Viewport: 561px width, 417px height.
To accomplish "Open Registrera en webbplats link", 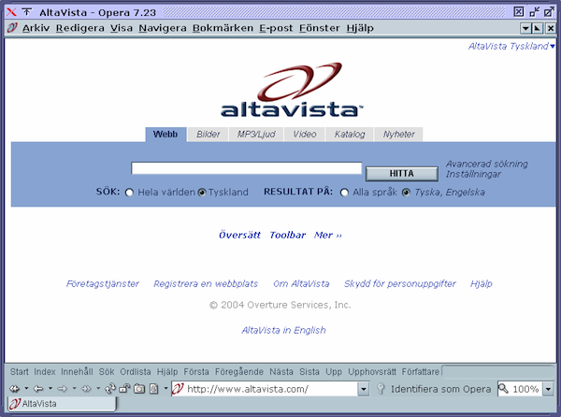I will pos(206,283).
